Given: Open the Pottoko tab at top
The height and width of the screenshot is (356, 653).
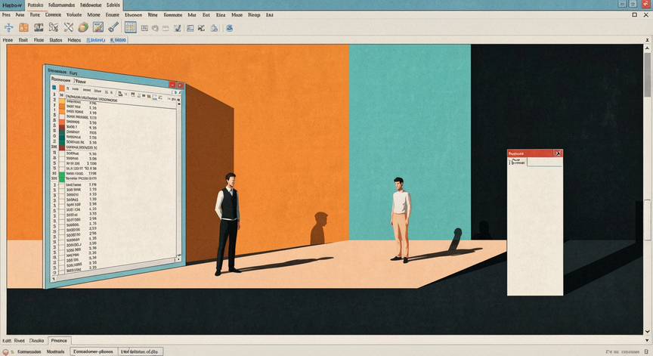Looking at the screenshot, I should coord(36,5).
